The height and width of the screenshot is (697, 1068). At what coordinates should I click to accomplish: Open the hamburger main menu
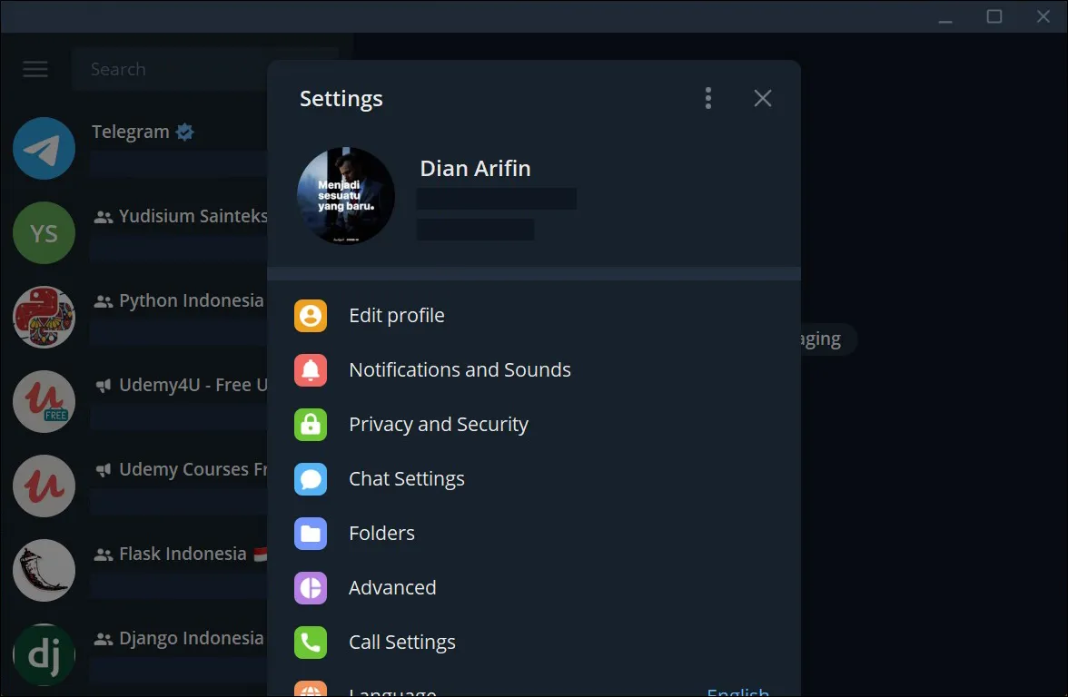(x=35, y=69)
